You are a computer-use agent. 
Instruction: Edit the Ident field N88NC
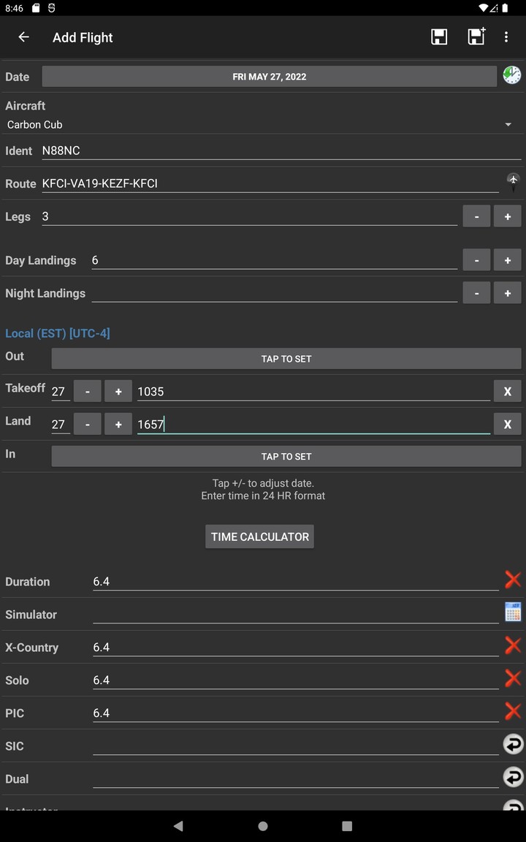pos(281,151)
